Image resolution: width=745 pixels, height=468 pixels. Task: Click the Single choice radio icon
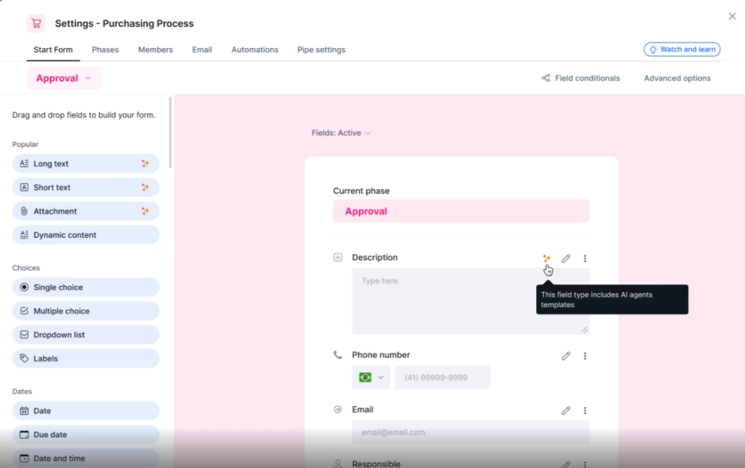click(24, 287)
